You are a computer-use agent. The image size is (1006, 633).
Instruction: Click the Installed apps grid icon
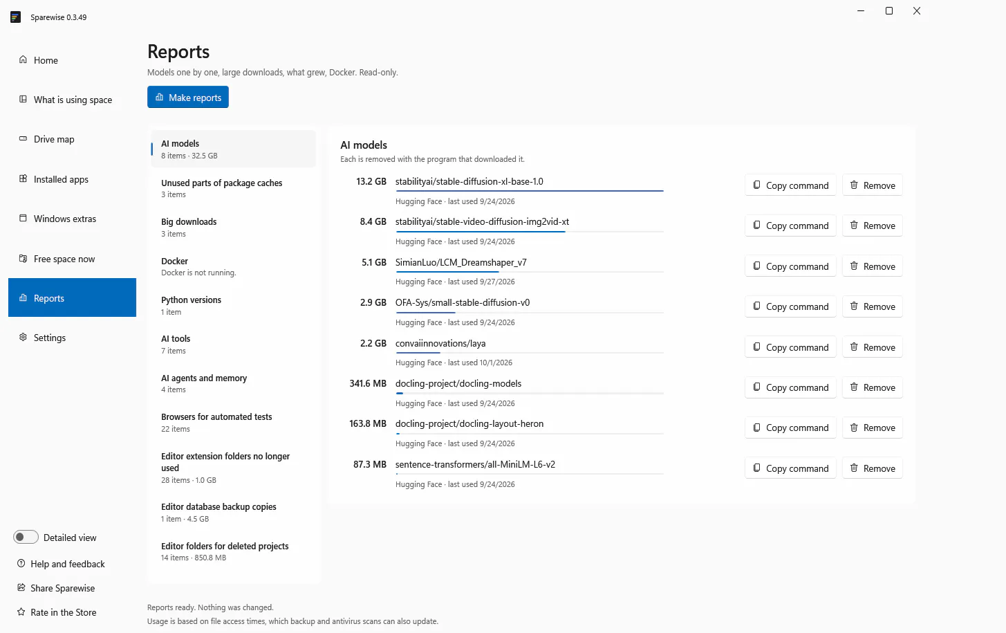click(x=23, y=178)
